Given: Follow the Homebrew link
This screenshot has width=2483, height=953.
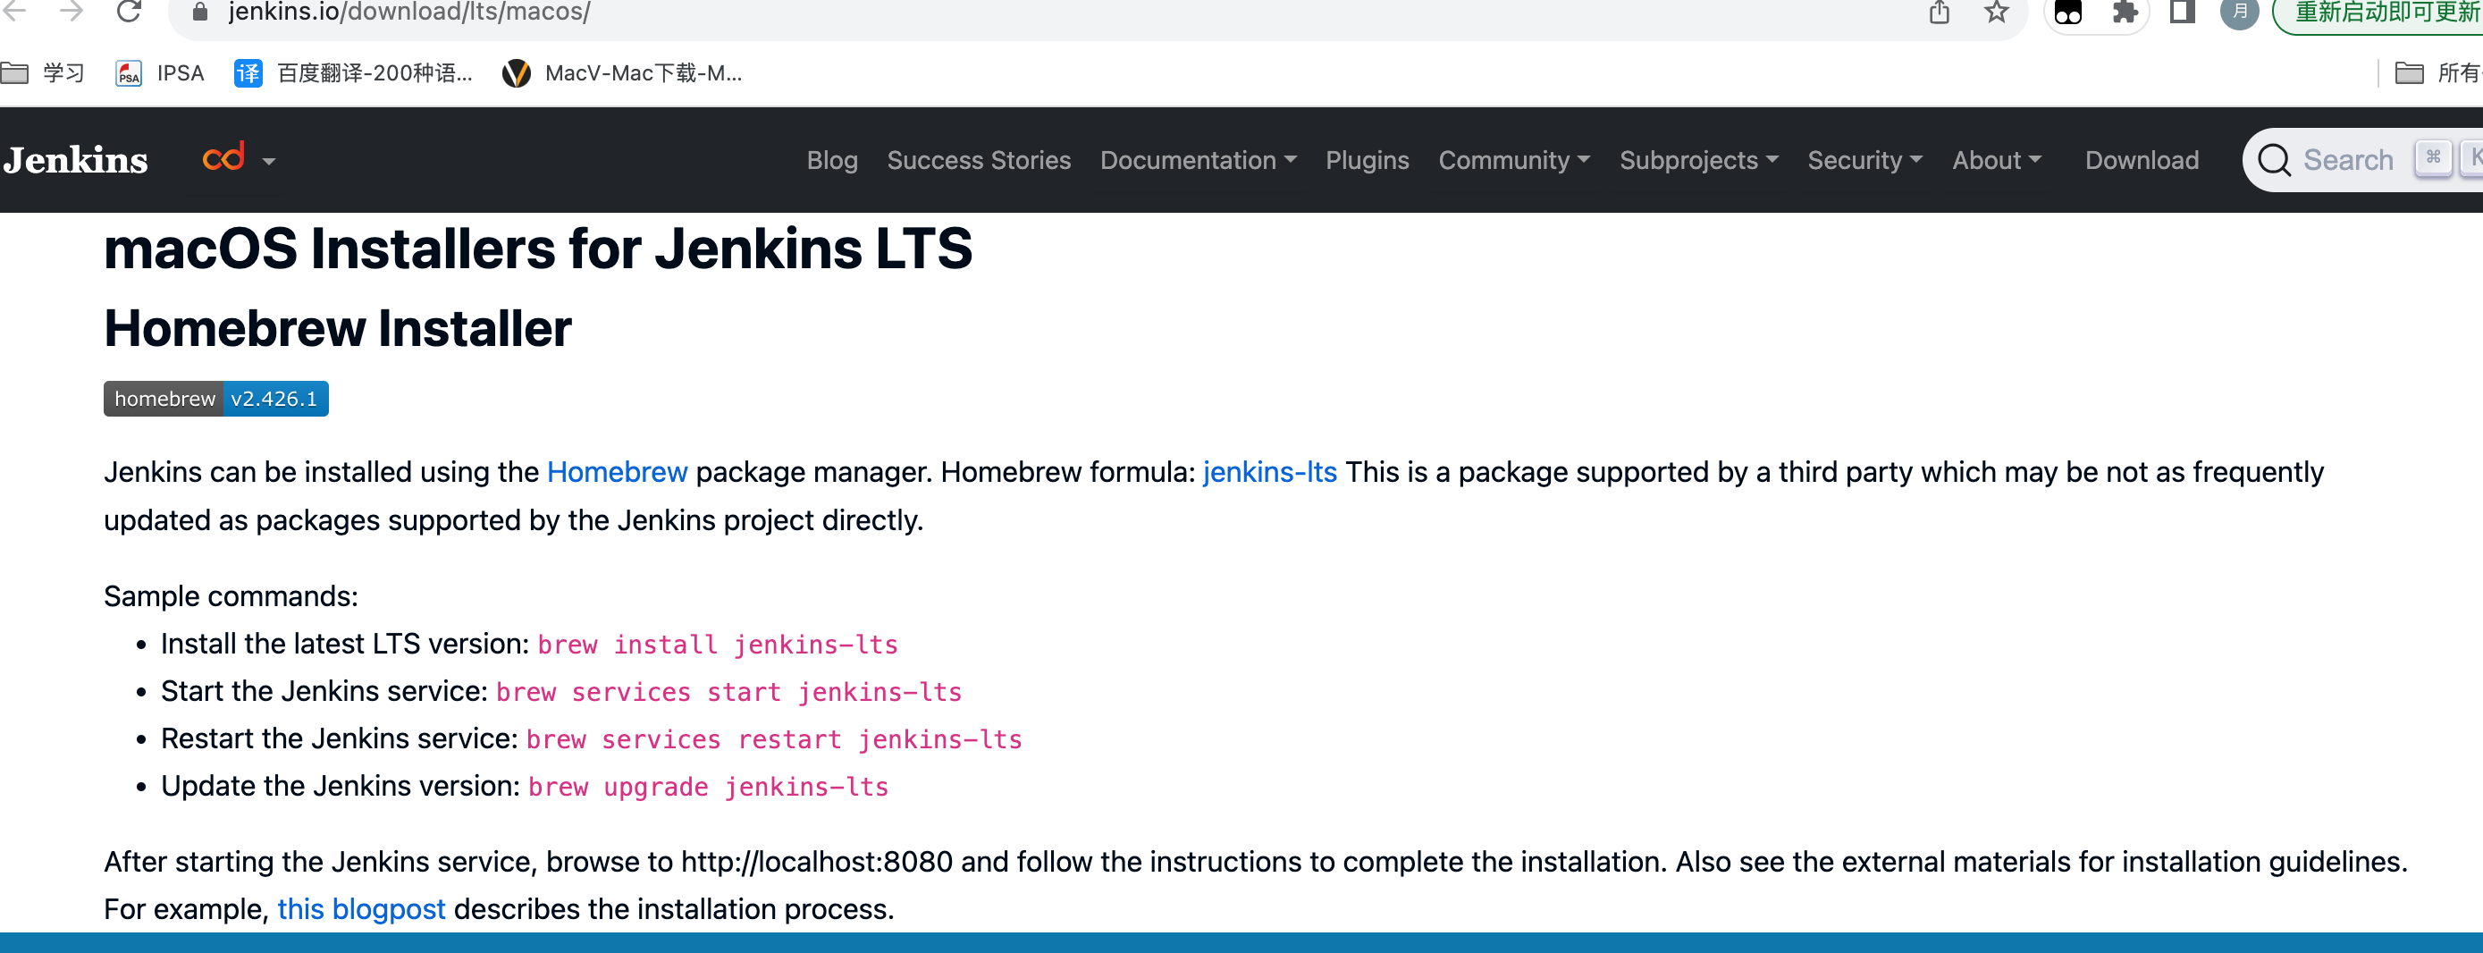Looking at the screenshot, I should click(617, 472).
